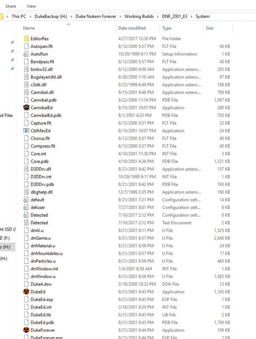
Task: Click the c3stk.dll file icon
Action: 26,84
